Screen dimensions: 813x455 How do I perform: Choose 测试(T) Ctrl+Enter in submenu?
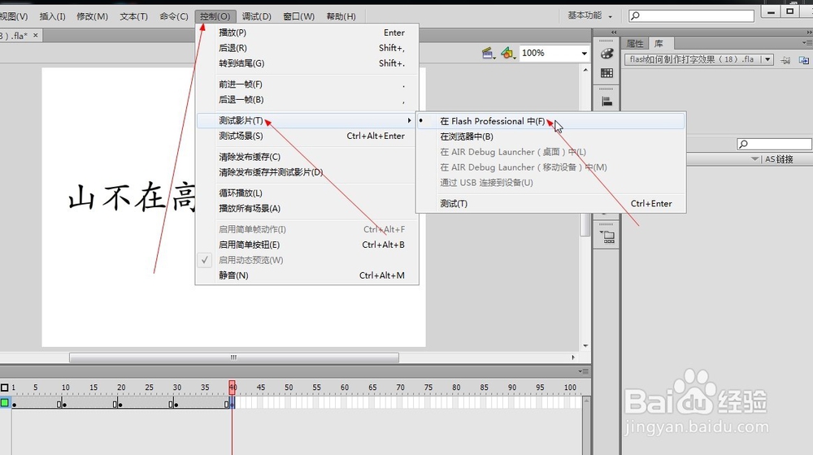[x=550, y=204]
